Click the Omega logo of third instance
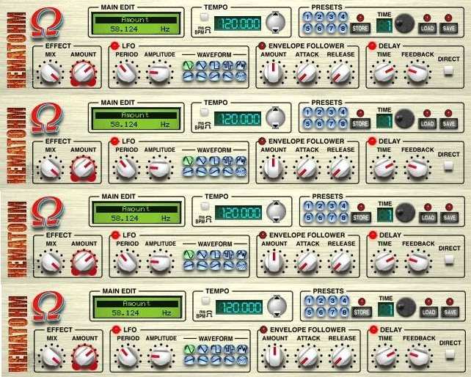Viewport: 471px width, 377px height. (47, 212)
